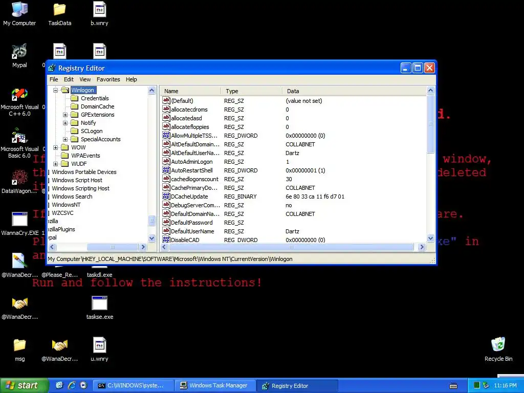The image size is (524, 393).
Task: Select the WannaCry.EXE desktop icon
Action: pos(19,224)
